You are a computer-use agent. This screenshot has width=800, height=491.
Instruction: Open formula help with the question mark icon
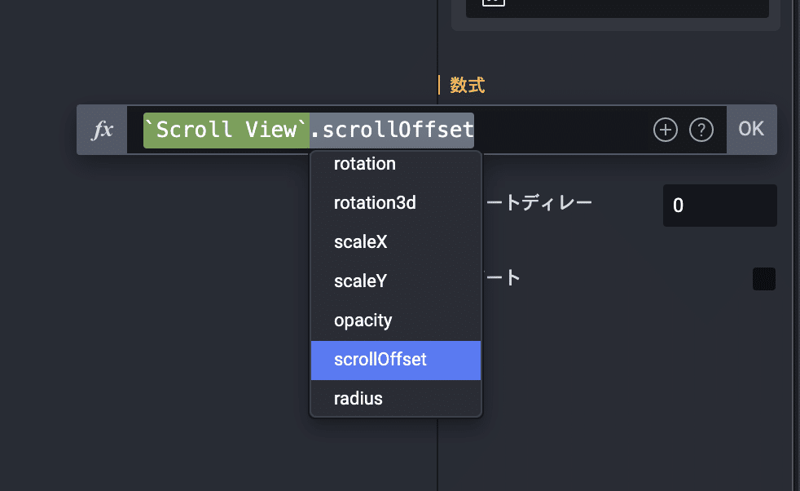tap(701, 130)
